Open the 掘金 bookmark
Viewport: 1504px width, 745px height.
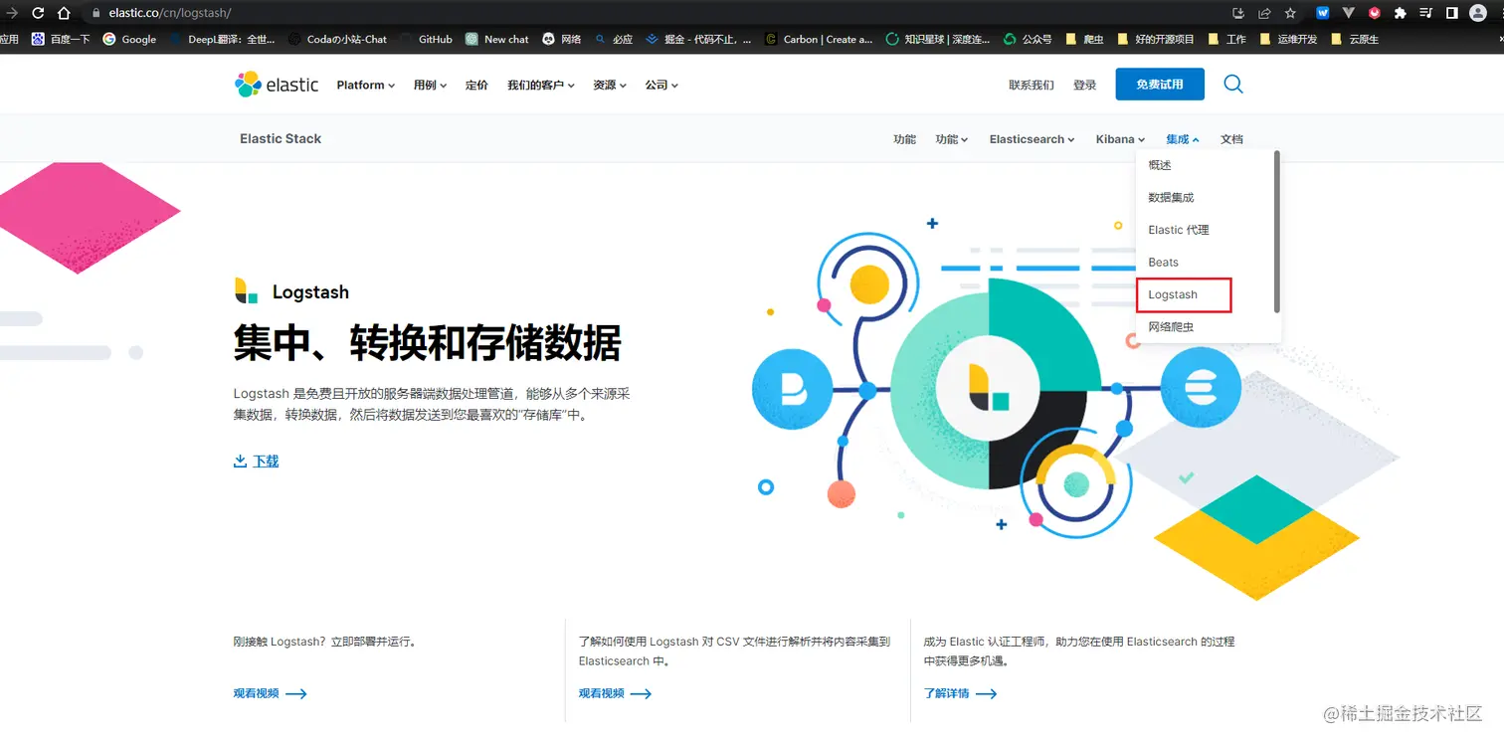click(699, 40)
